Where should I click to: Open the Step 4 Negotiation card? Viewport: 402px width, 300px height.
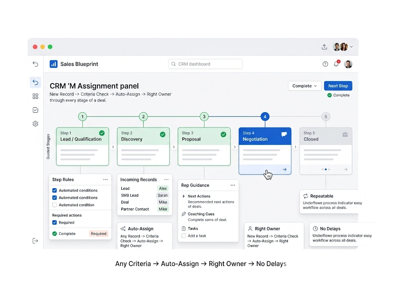[265, 151]
